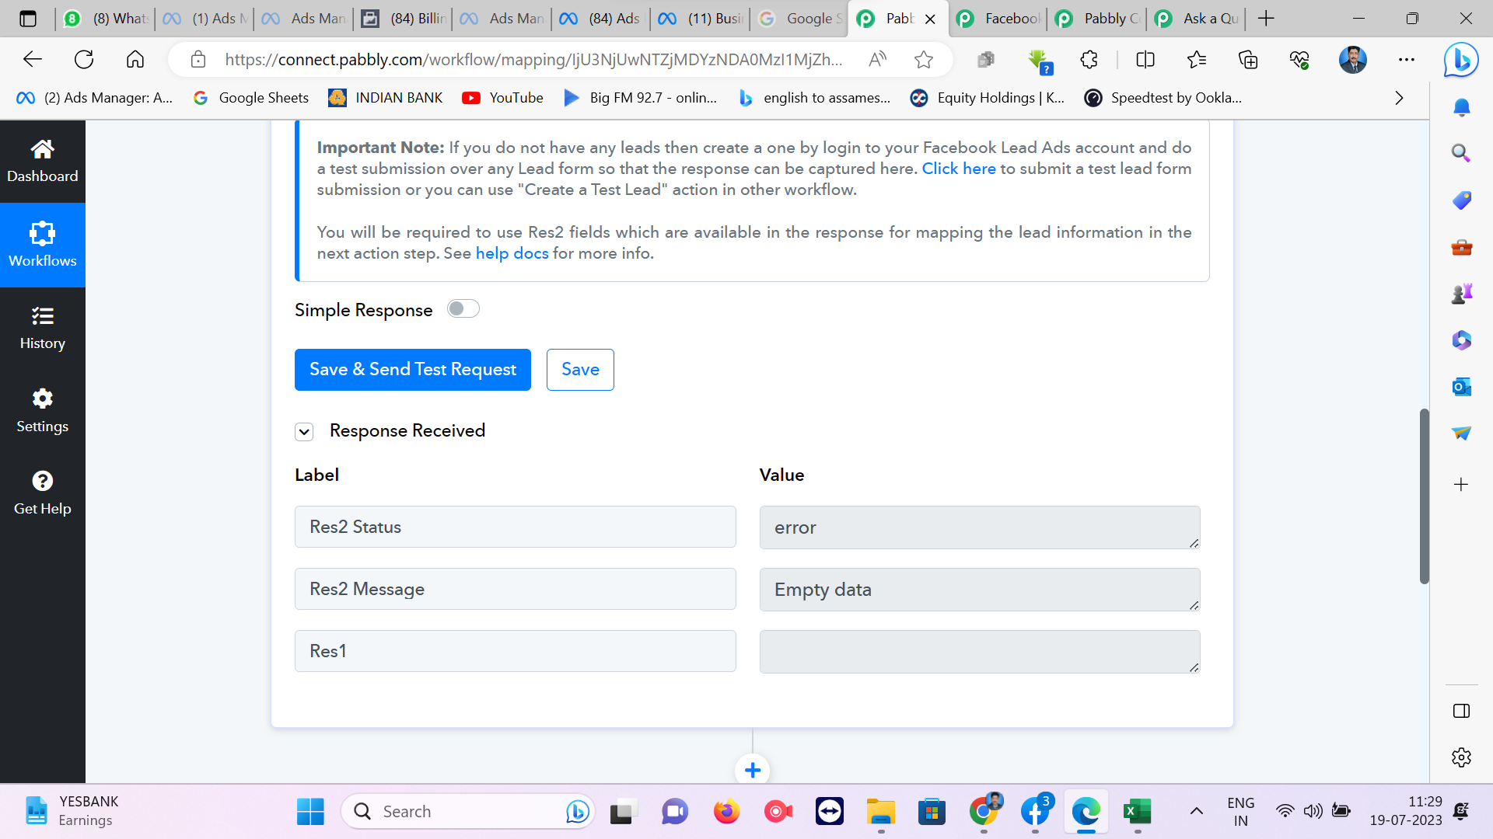Click the page vertical scrollbar
The width and height of the screenshot is (1493, 839).
(1424, 496)
